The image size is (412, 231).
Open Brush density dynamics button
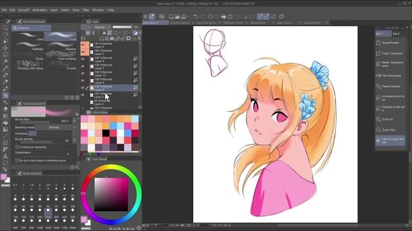(x=75, y=141)
